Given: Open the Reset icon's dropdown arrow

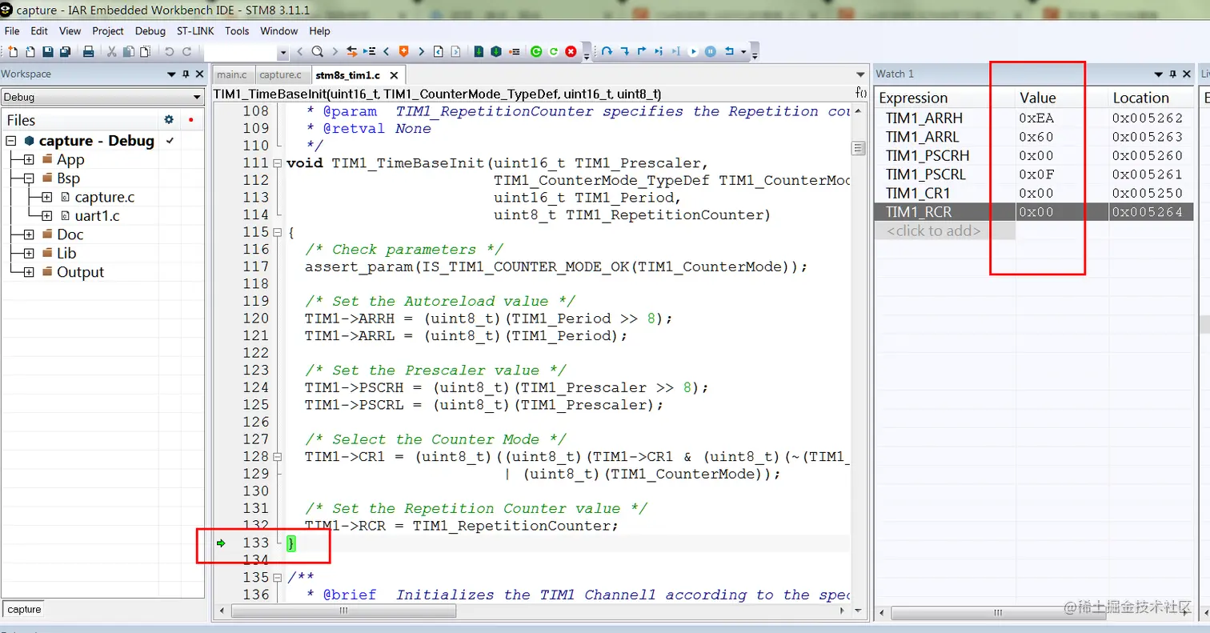Looking at the screenshot, I should coord(743,52).
